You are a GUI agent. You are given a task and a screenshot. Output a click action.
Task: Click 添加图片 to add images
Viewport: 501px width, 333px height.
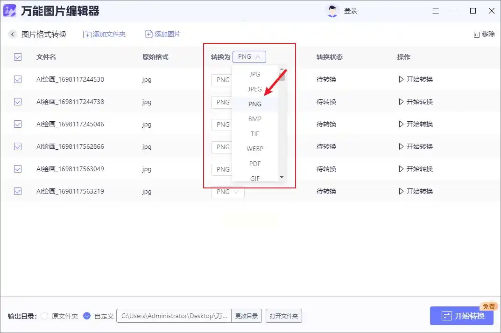pyautogui.click(x=163, y=34)
